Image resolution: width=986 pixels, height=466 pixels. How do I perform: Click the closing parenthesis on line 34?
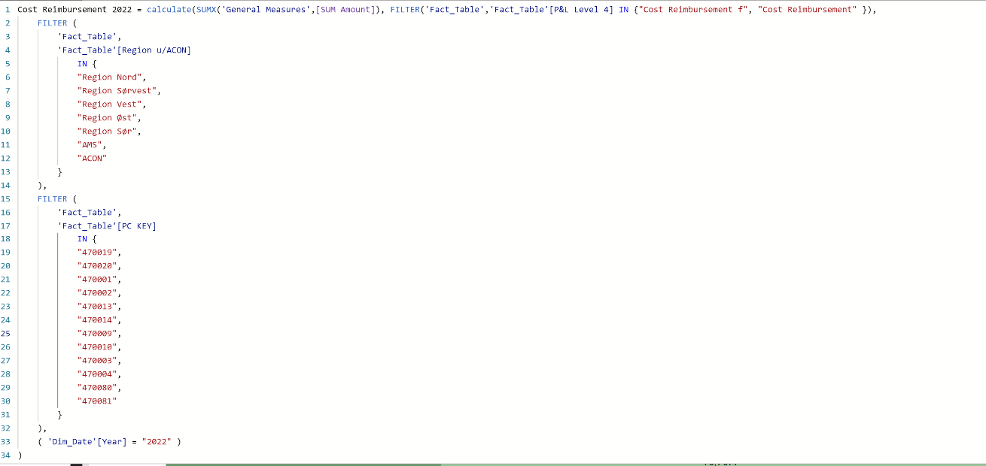click(20, 455)
